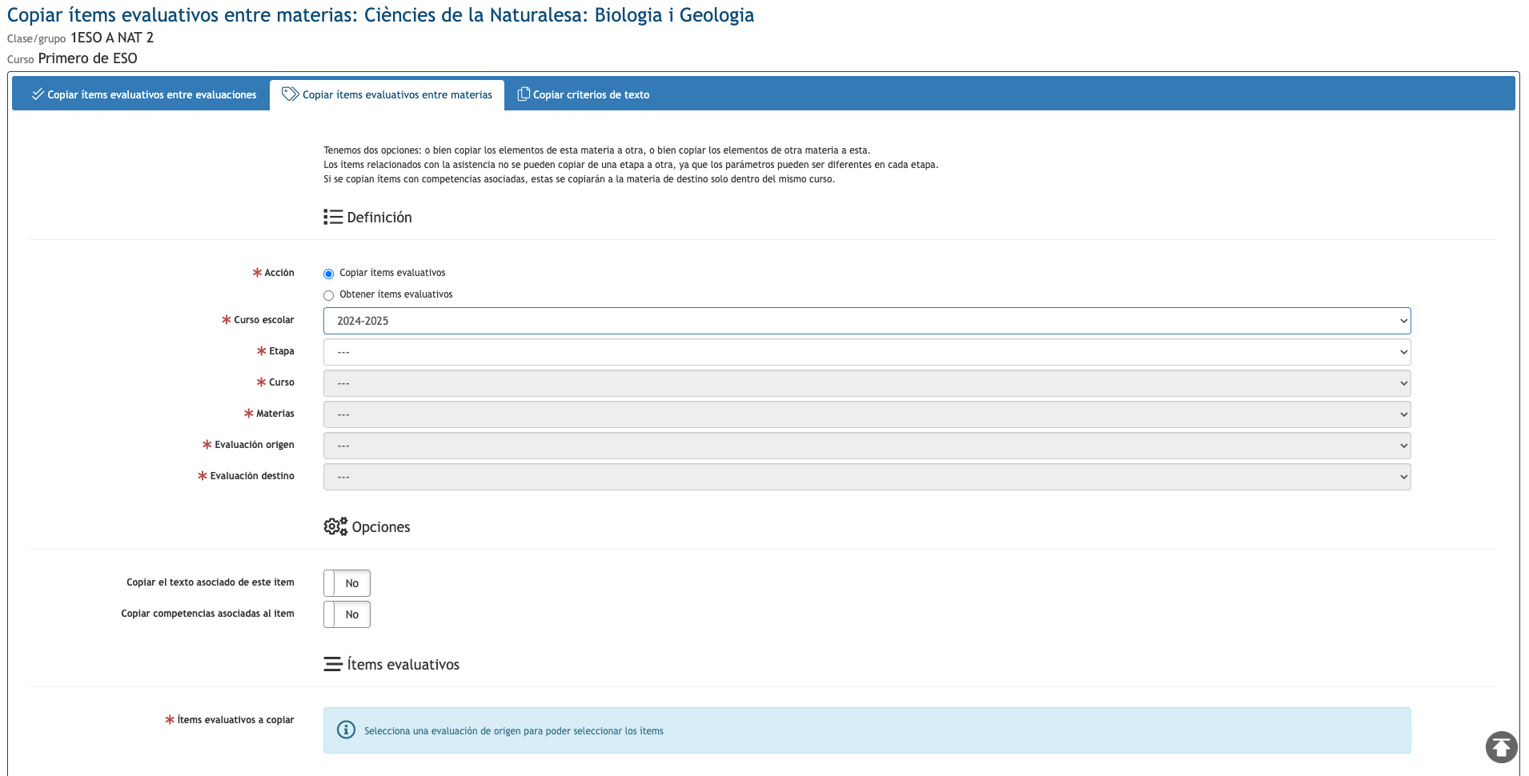
Task: Switch to Copiar ítems evaluativos entre materias tab
Action: click(387, 94)
